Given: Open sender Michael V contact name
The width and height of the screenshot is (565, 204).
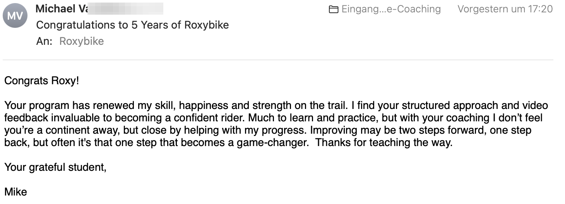Looking at the screenshot, I should [x=60, y=9].
